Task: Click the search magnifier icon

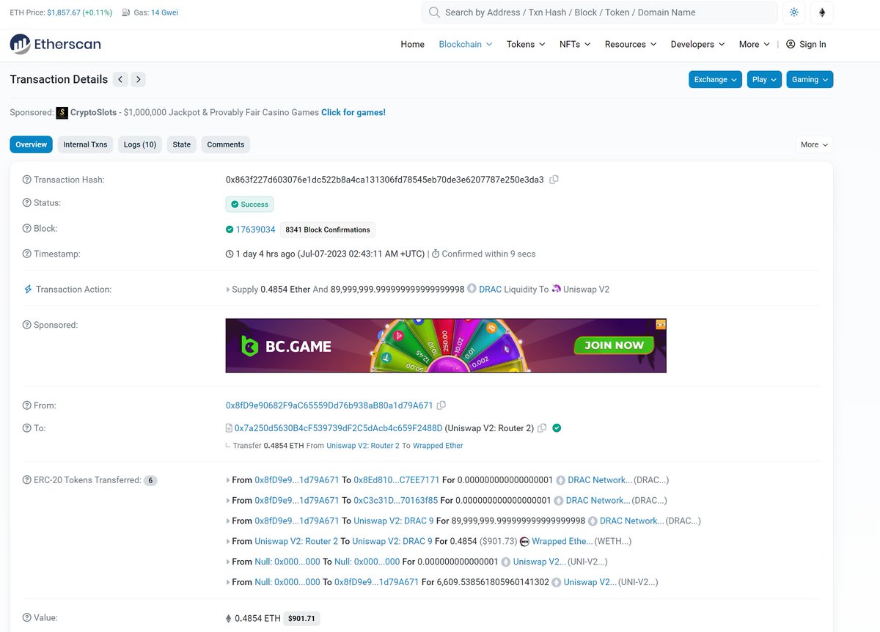Action: 435,12
